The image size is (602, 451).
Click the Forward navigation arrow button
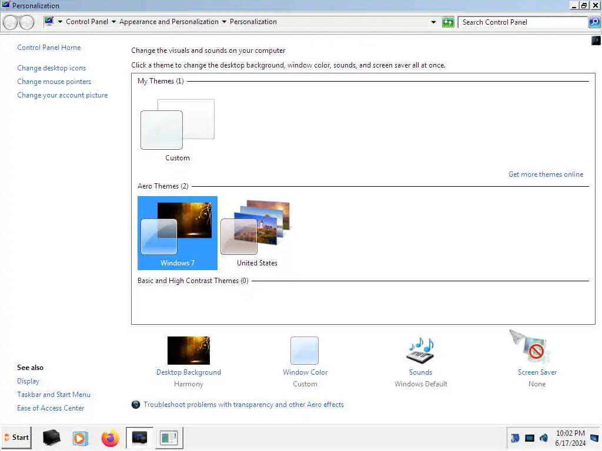(26, 22)
